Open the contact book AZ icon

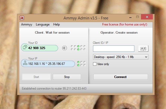point(143,49)
